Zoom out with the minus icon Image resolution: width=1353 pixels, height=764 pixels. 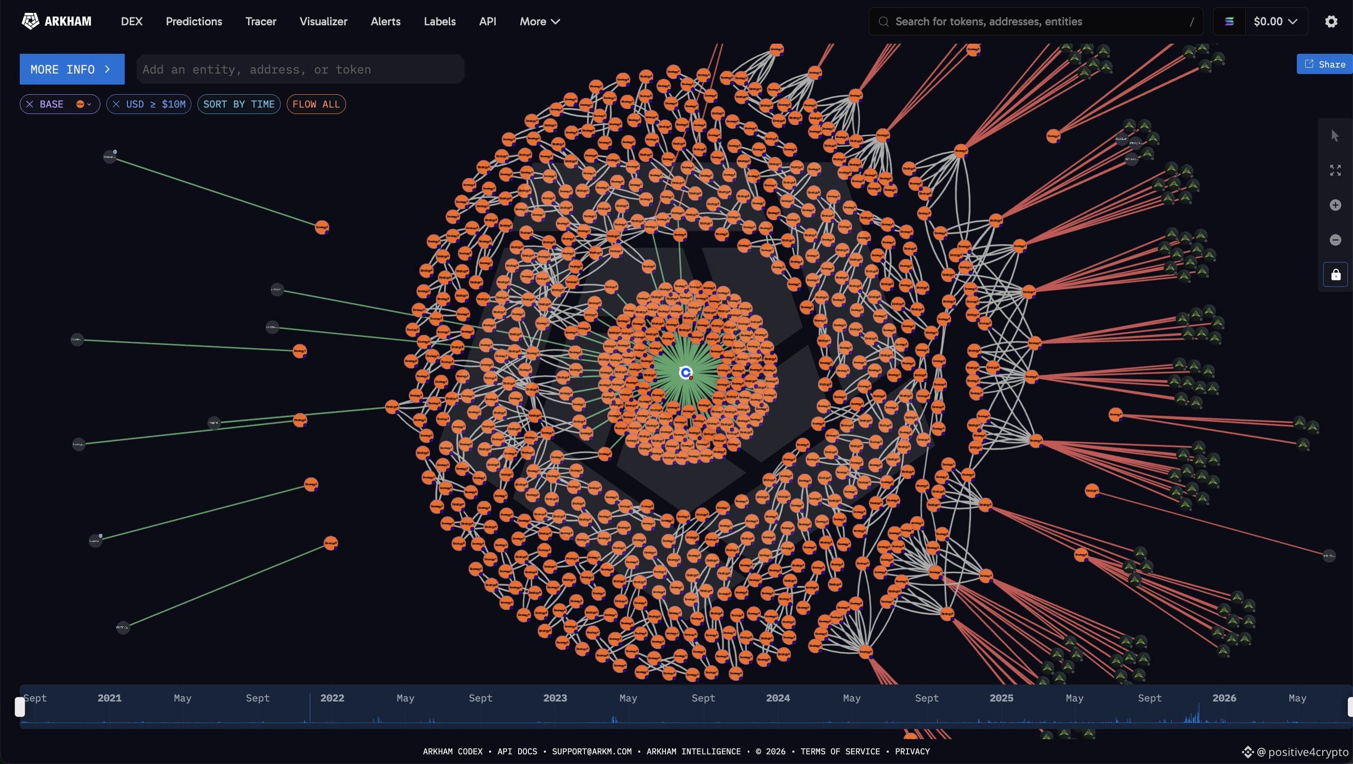pyautogui.click(x=1335, y=240)
